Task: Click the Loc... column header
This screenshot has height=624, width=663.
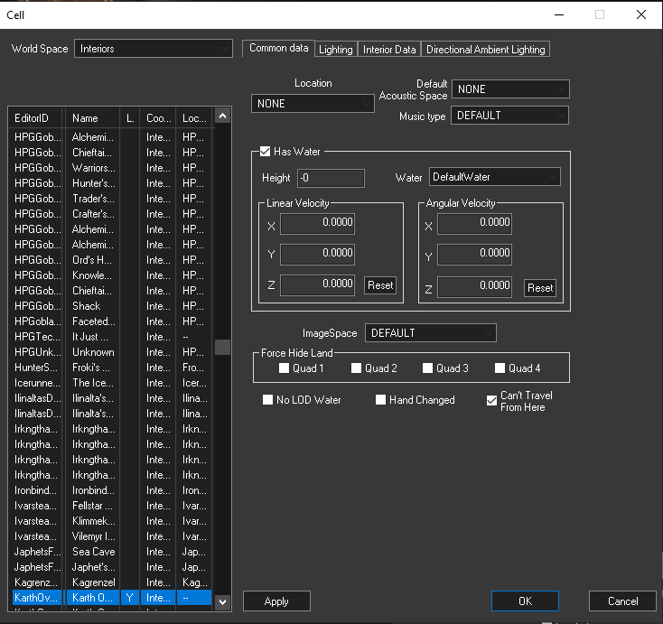Action: pyautogui.click(x=194, y=118)
